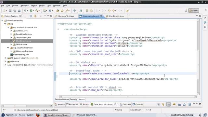Open the Project menu
Image resolution: width=208 pixels, height=117 pixels.
click(x=42, y=6)
